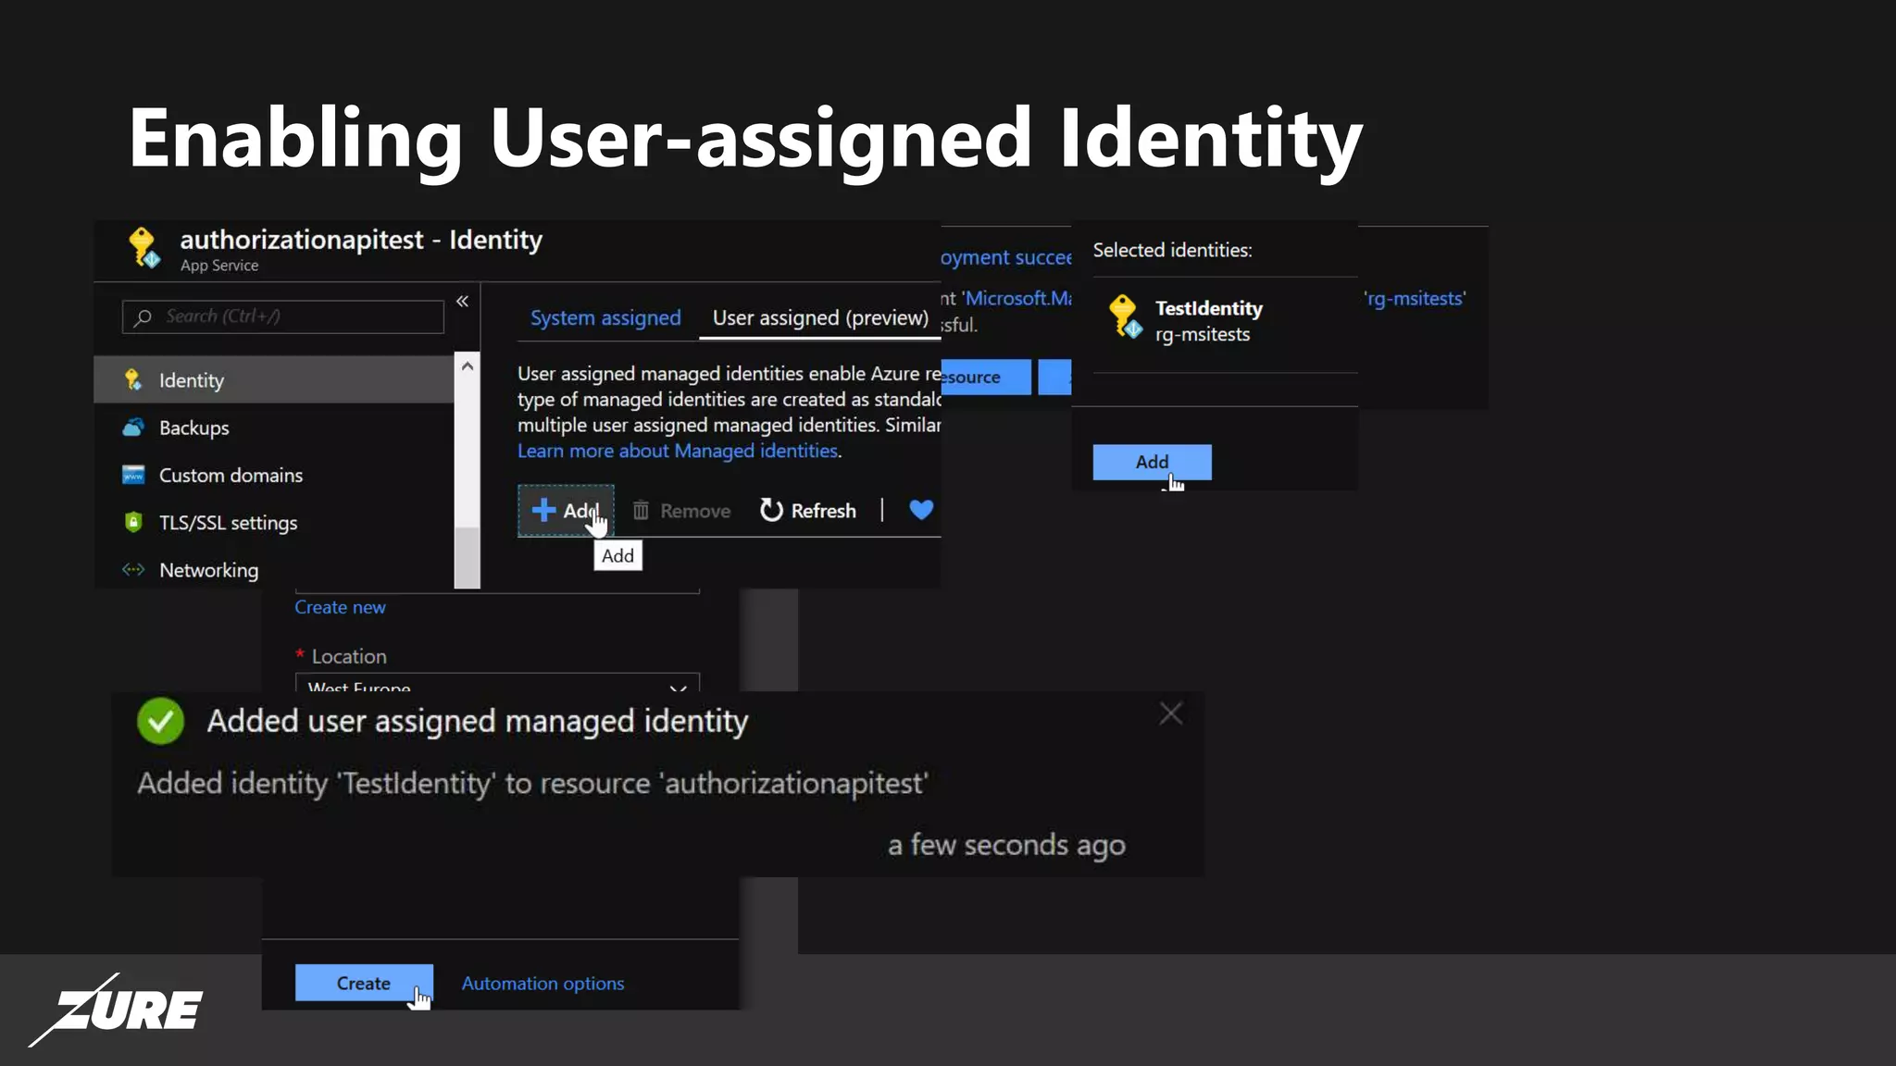Open TLS/SSL settings in the sidebar
Screen dimensions: 1896x1066
tap(274, 522)
